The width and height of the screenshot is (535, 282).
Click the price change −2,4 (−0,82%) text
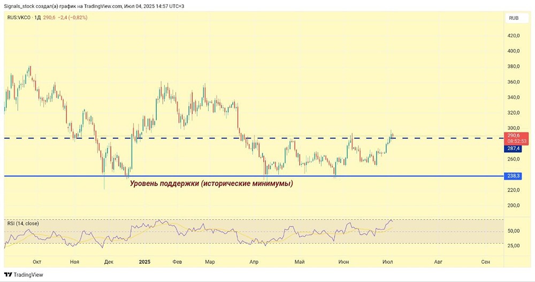[x=73, y=18]
